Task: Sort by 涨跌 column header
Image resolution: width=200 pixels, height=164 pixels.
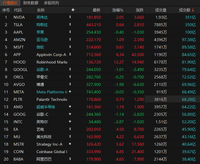Action: point(140,10)
